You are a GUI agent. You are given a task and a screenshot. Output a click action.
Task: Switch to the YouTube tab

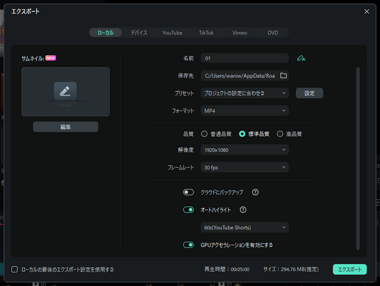pos(172,33)
